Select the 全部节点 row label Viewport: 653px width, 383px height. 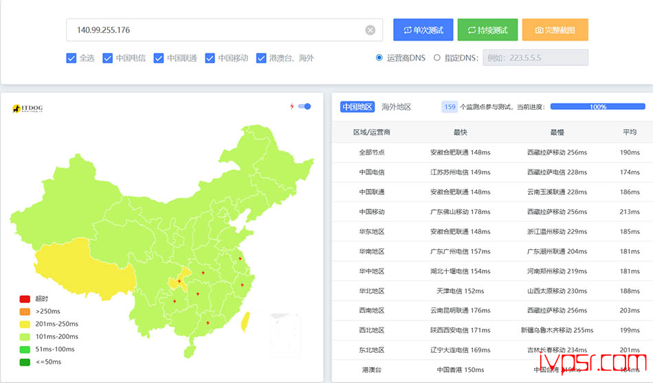coord(371,152)
